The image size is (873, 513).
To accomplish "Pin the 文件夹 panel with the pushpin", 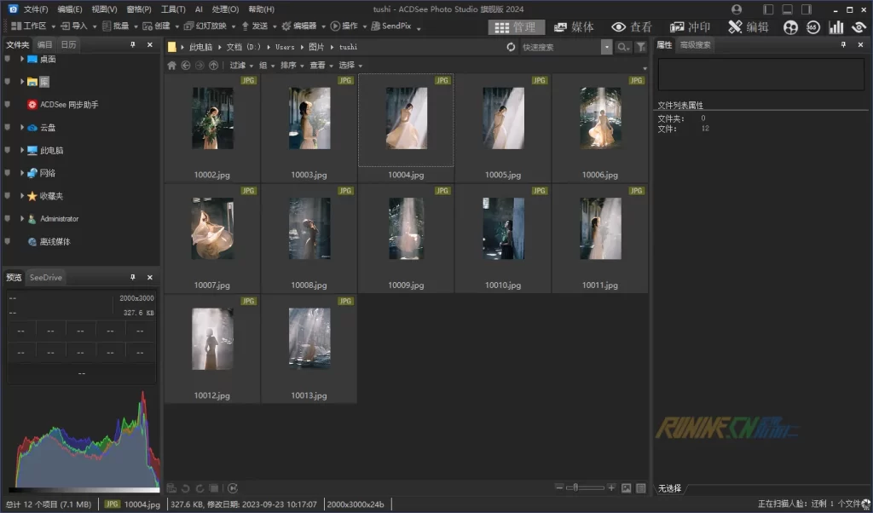I will tap(132, 44).
